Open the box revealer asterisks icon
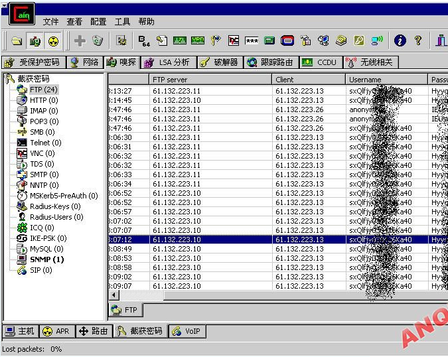 pos(252,41)
